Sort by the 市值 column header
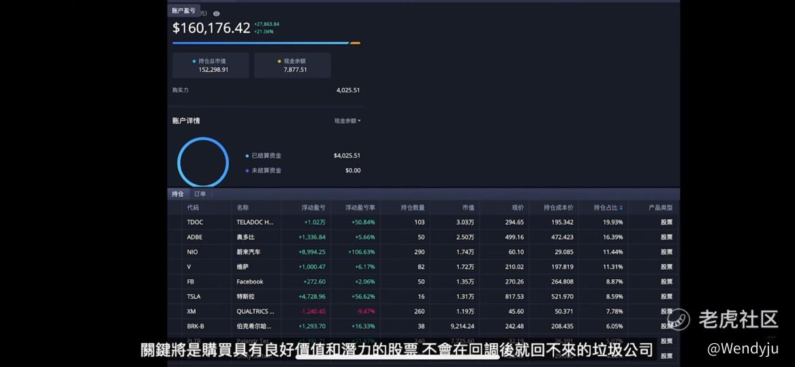 [x=468, y=208]
